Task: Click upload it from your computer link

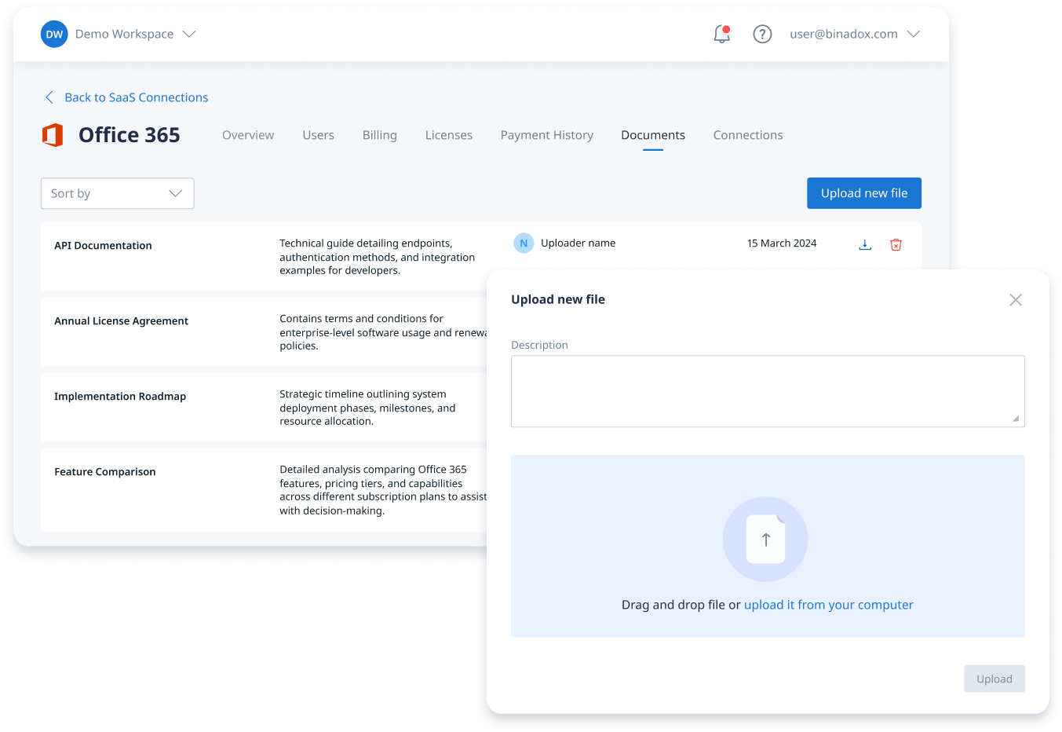Action: pyautogui.click(x=829, y=605)
